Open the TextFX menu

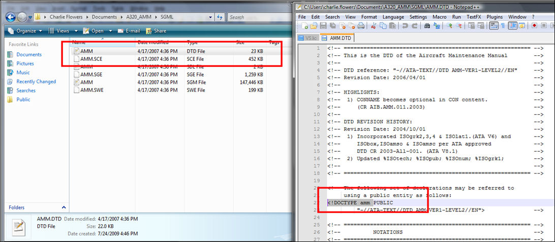point(474,17)
